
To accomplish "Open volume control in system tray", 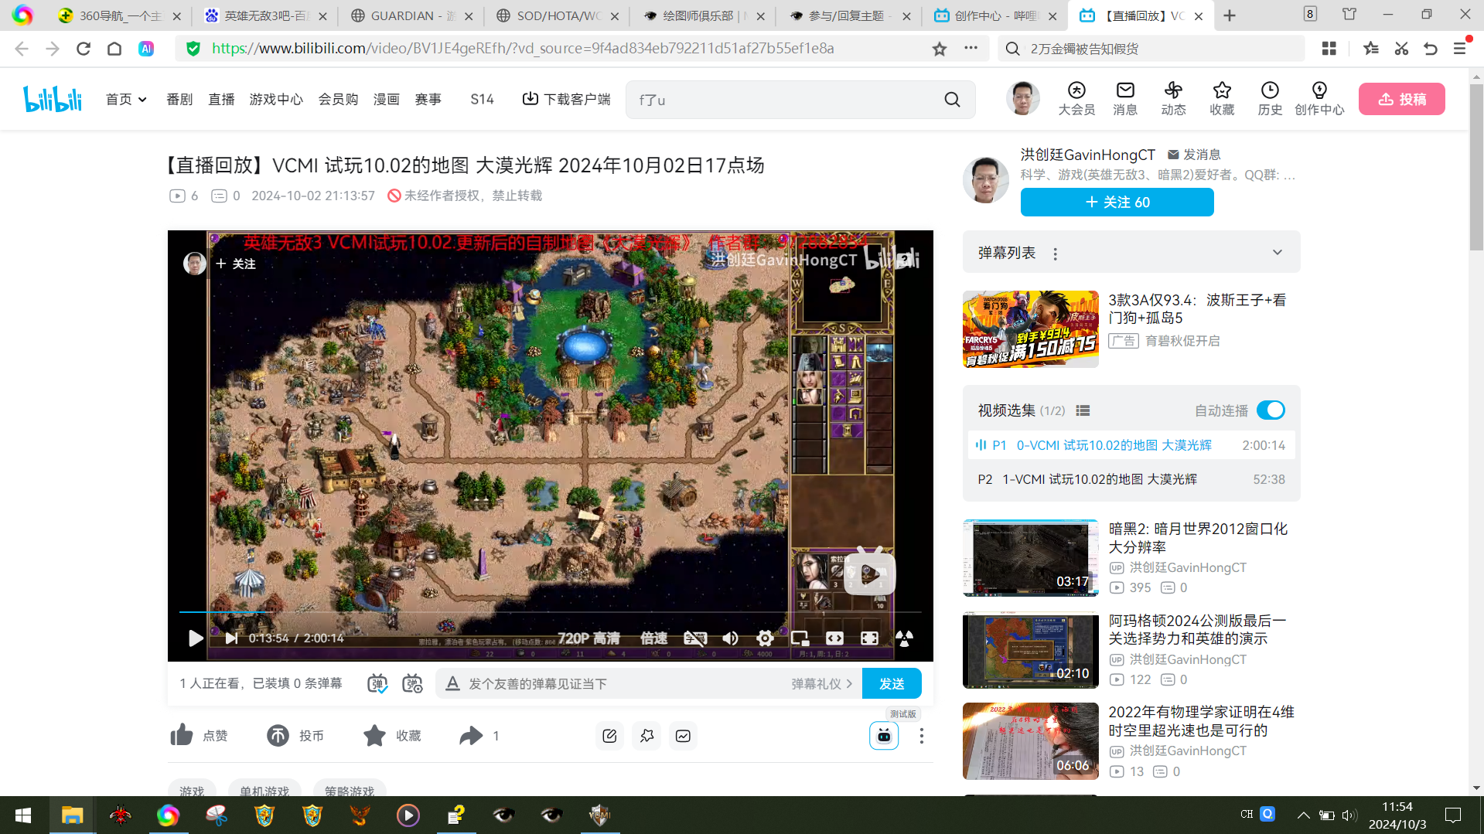I will click(x=1349, y=815).
